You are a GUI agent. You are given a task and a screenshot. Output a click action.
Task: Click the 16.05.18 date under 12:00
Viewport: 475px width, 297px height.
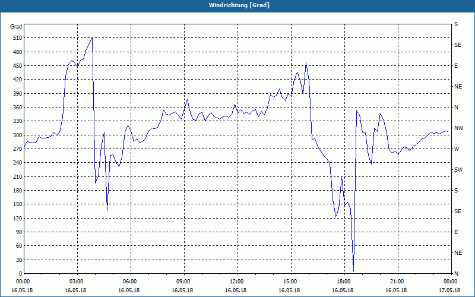(x=236, y=290)
